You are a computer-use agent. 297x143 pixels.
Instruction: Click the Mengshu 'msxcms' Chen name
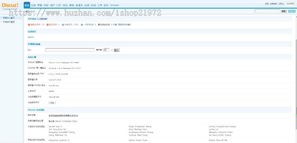click(221, 132)
